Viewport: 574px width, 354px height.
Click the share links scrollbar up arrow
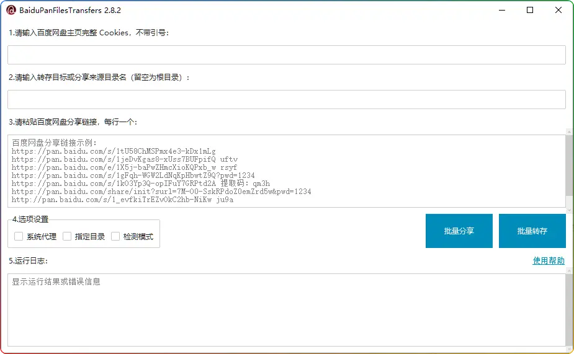pos(568,131)
